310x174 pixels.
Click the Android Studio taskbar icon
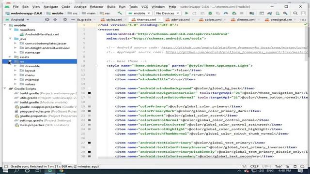pyautogui.click(x=50, y=171)
